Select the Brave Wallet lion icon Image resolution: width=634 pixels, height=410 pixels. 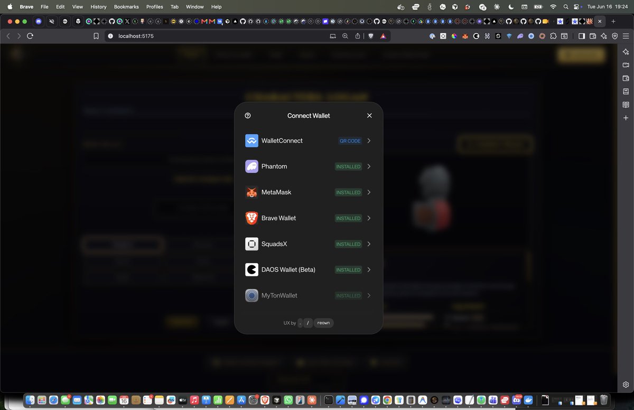pyautogui.click(x=251, y=218)
